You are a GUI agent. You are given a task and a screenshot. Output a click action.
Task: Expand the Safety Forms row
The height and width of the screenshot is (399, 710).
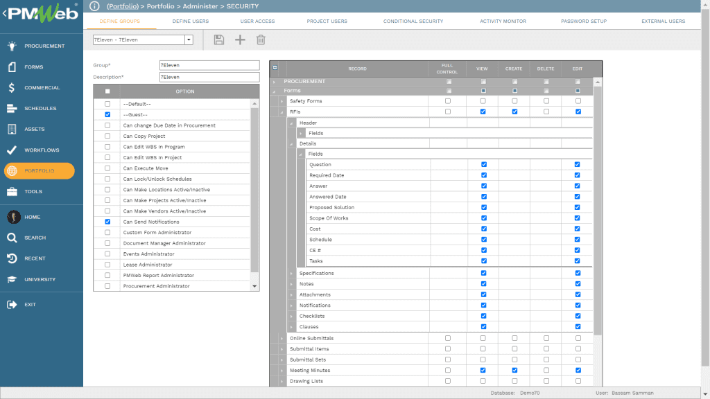click(282, 101)
